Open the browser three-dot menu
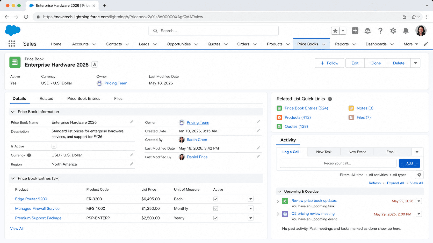The image size is (433, 243). 427,17
